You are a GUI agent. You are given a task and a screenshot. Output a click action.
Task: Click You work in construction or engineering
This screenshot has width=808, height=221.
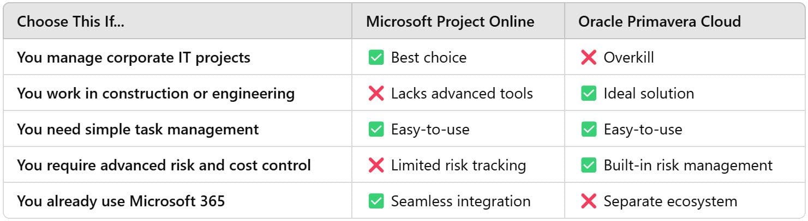click(x=155, y=93)
